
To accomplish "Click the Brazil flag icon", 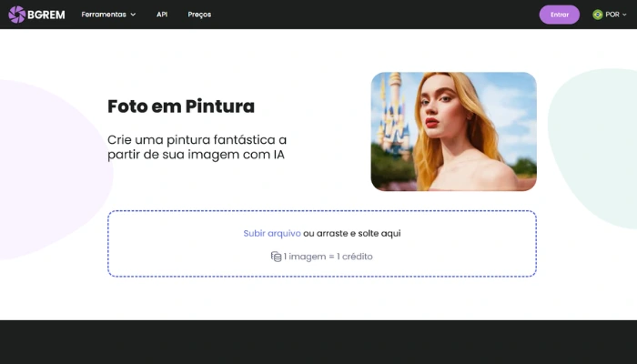I will (597, 15).
